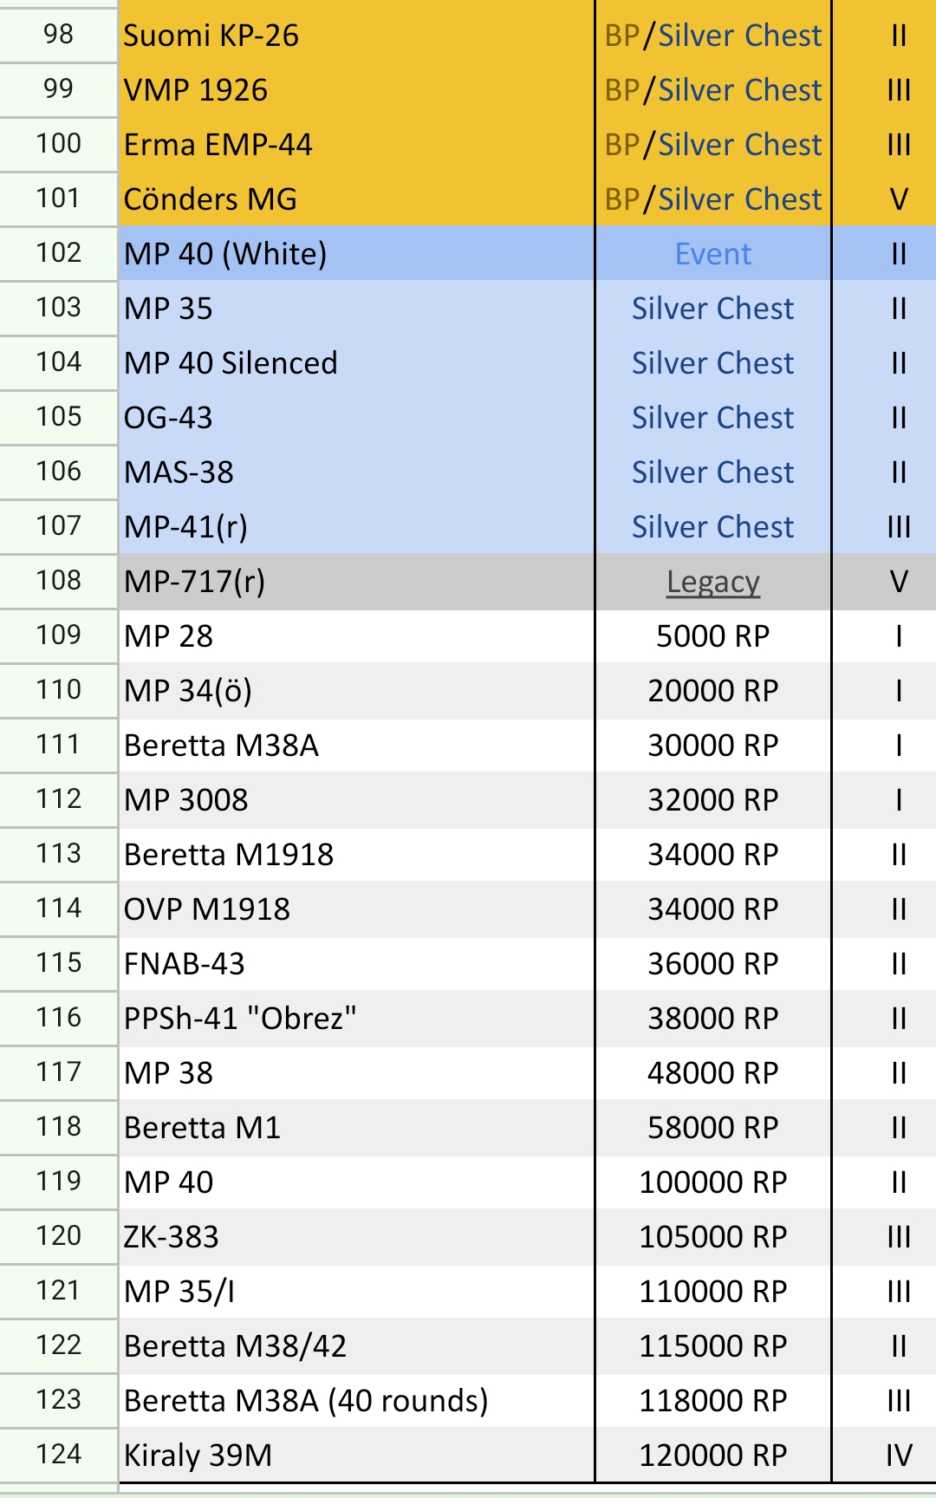
Task: Click the Beretta M38A (40 rounds) cell
Action: [355, 1401]
